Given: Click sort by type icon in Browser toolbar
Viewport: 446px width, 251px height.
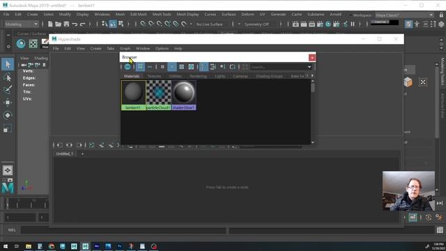Looking at the screenshot, I should click(213, 67).
